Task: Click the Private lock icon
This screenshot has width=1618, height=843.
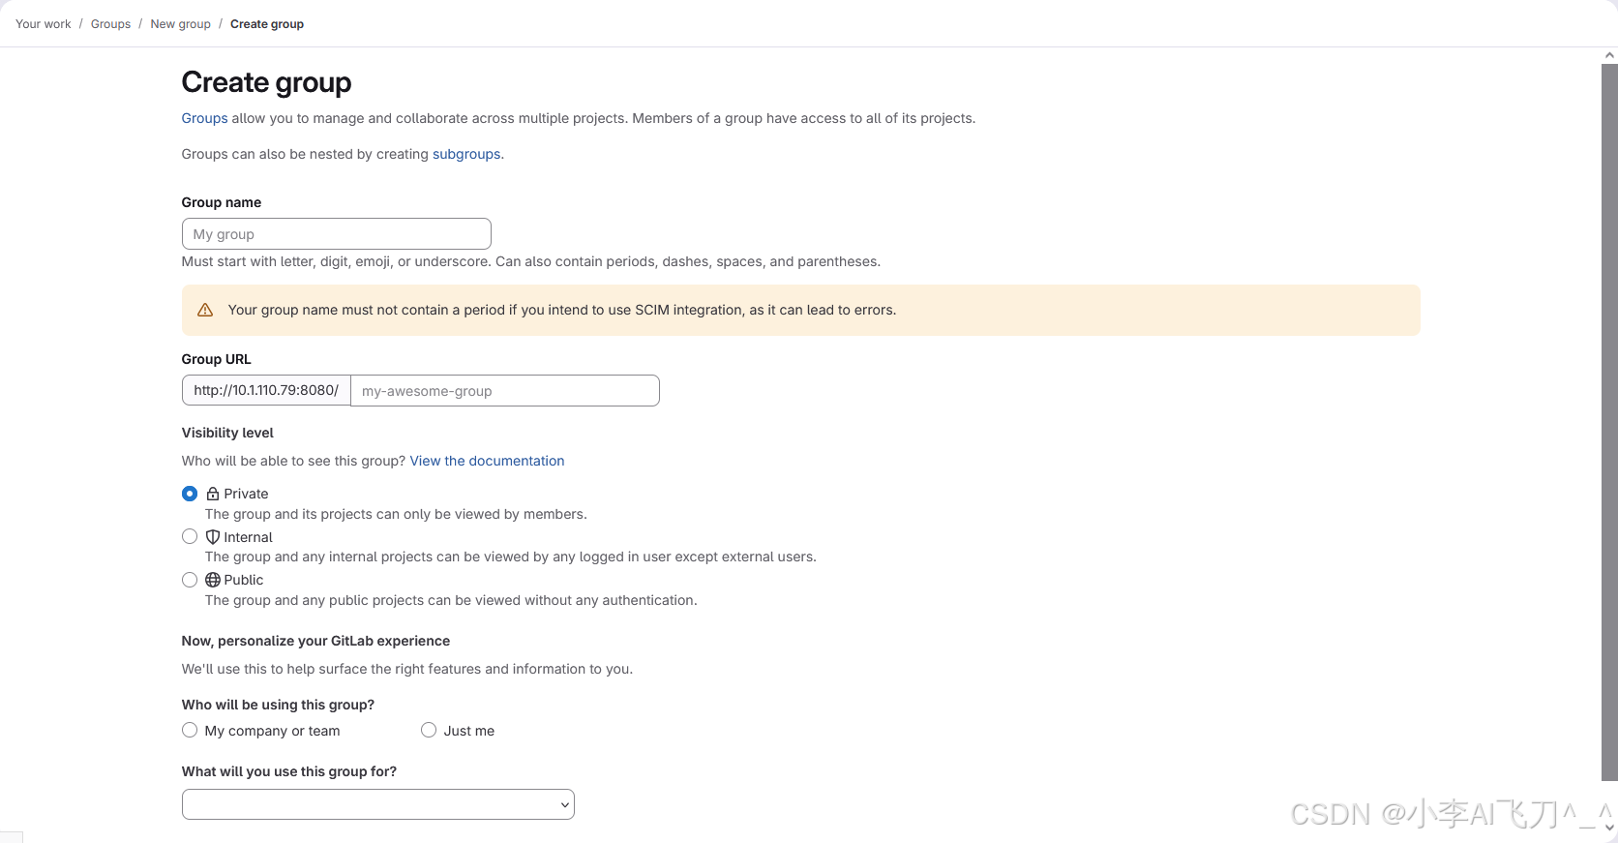Action: (x=213, y=494)
